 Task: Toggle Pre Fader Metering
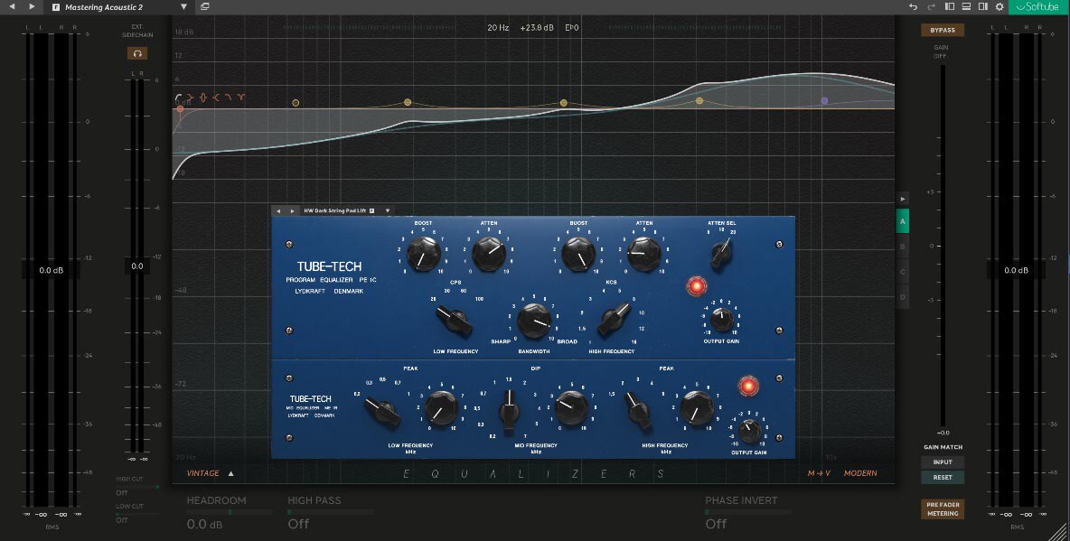pos(942,508)
